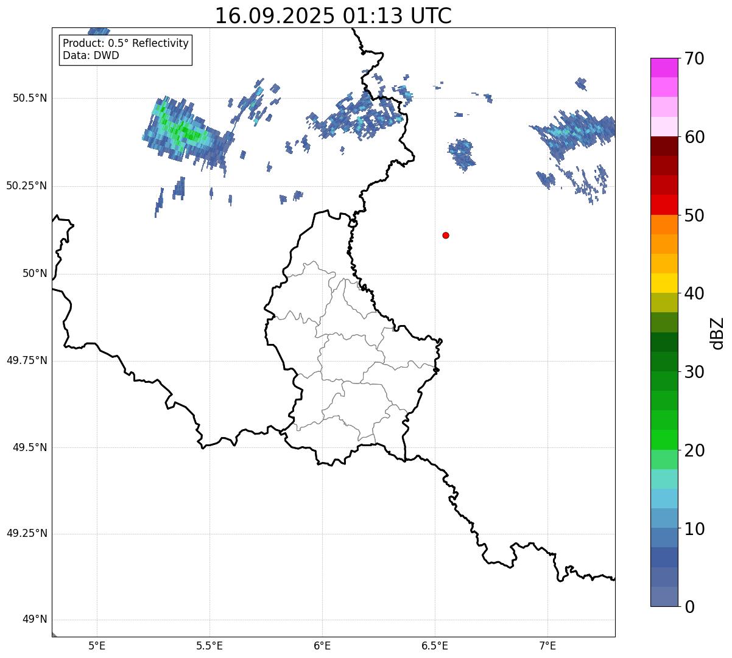This screenshot has width=732, height=658.
Task: Click the orange colorbar swatch below 50
Action: click(x=664, y=225)
